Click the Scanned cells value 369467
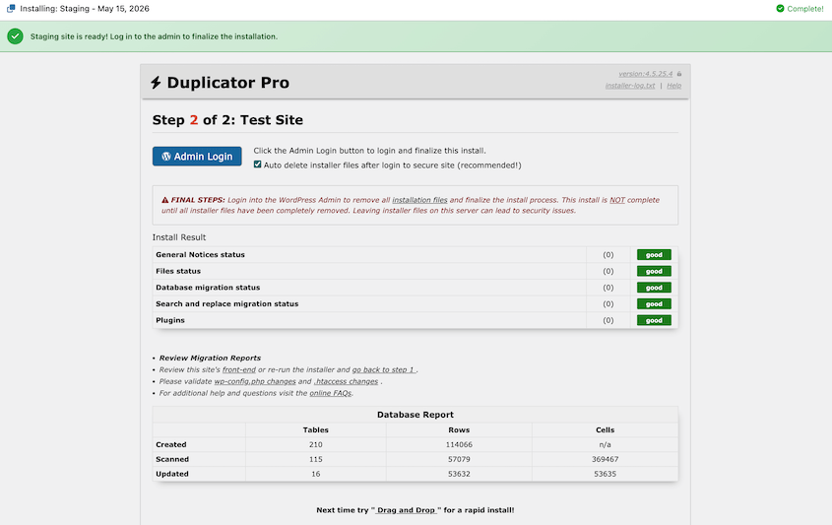Screen dimensions: 832x525 605,459
